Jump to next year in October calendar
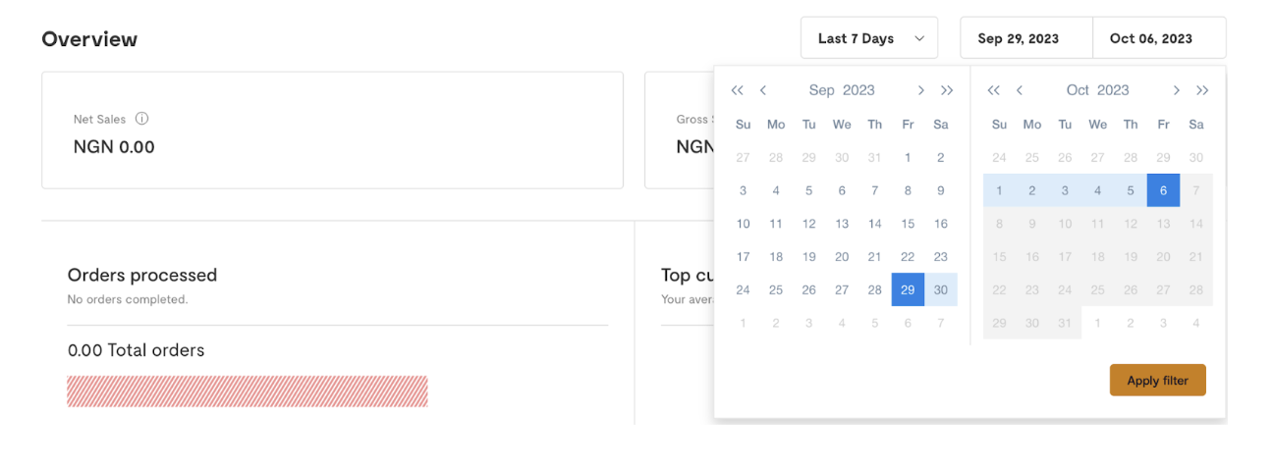This screenshot has height=467, width=1273. [1202, 90]
